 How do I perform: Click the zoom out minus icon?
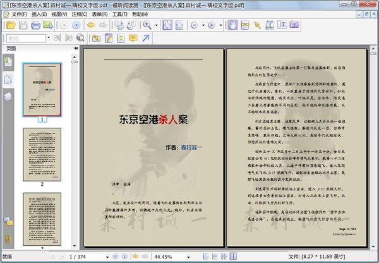(x=194, y=25)
